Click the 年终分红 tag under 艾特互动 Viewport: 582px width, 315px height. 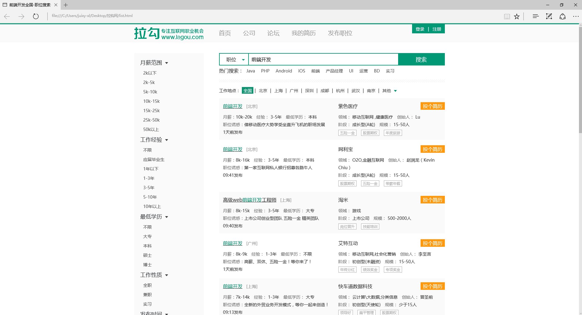point(347,270)
